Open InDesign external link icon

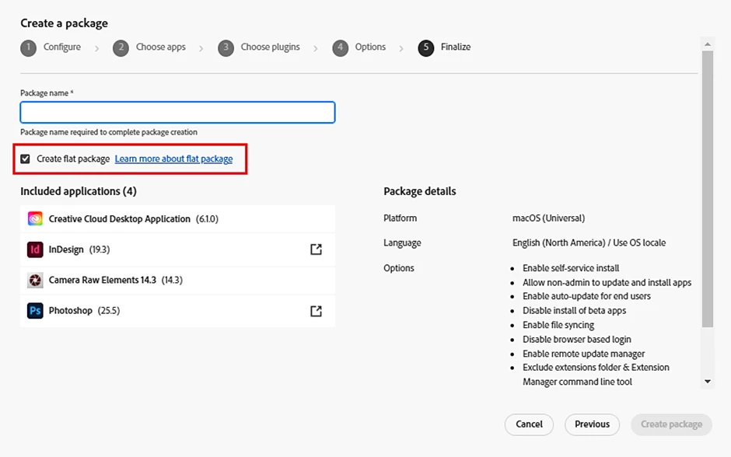tap(316, 249)
